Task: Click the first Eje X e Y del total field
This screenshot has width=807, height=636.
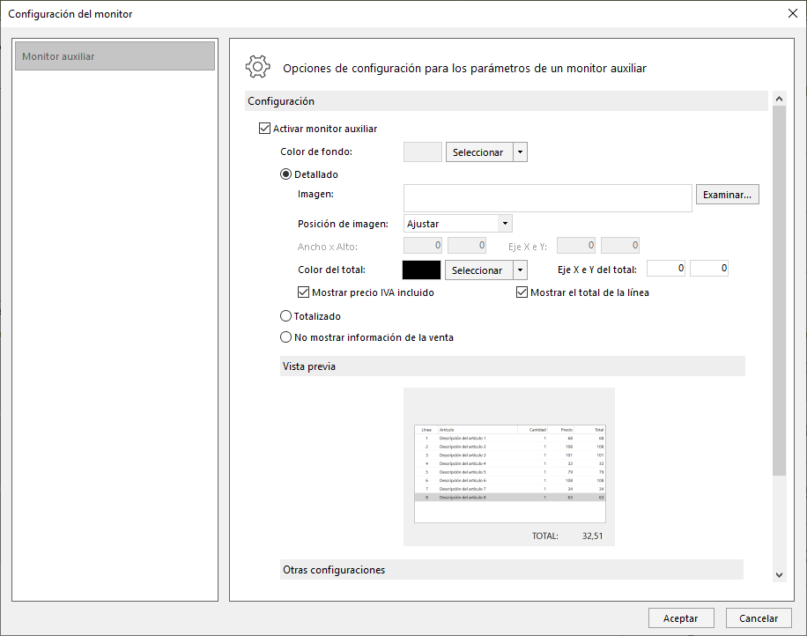Action: coord(666,268)
